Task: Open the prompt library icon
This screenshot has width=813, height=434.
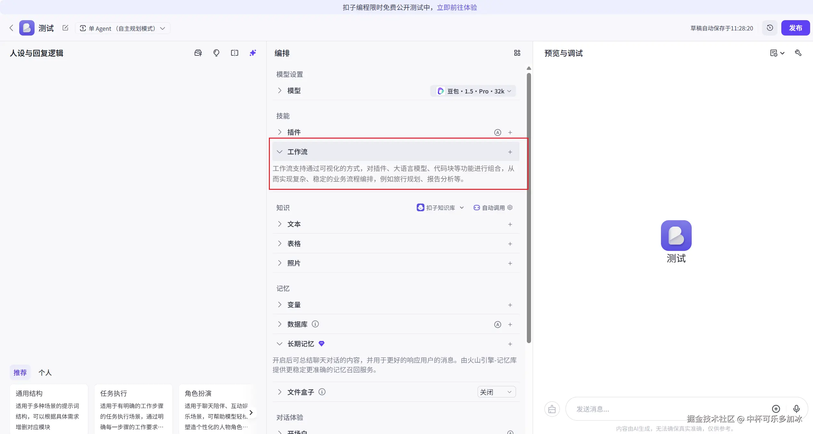Action: (198, 53)
